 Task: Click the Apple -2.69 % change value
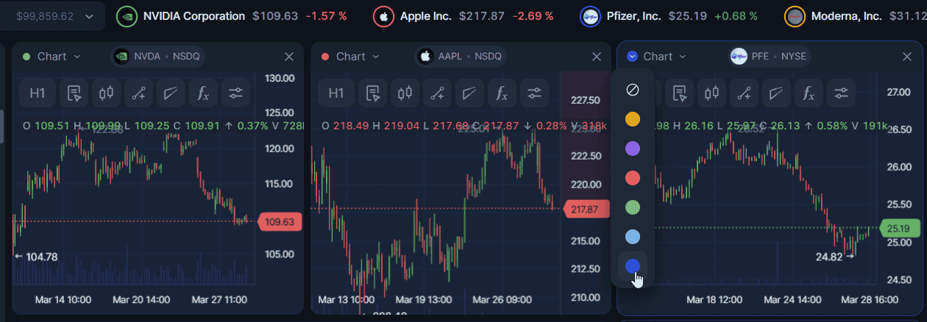point(532,16)
